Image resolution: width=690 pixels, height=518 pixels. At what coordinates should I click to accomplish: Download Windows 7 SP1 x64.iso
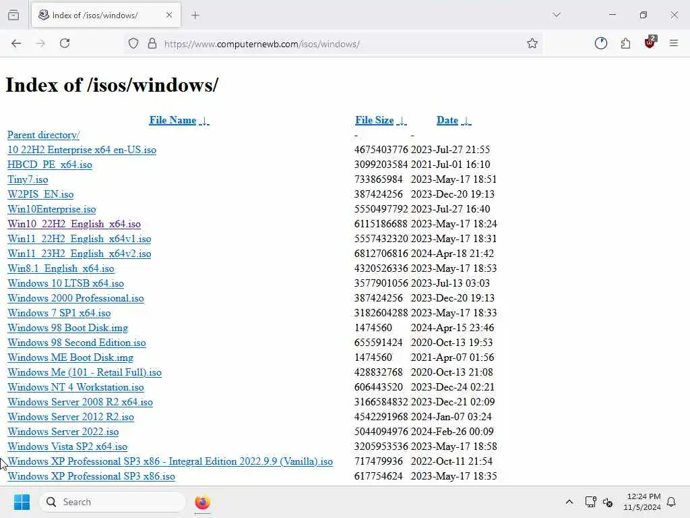point(59,313)
